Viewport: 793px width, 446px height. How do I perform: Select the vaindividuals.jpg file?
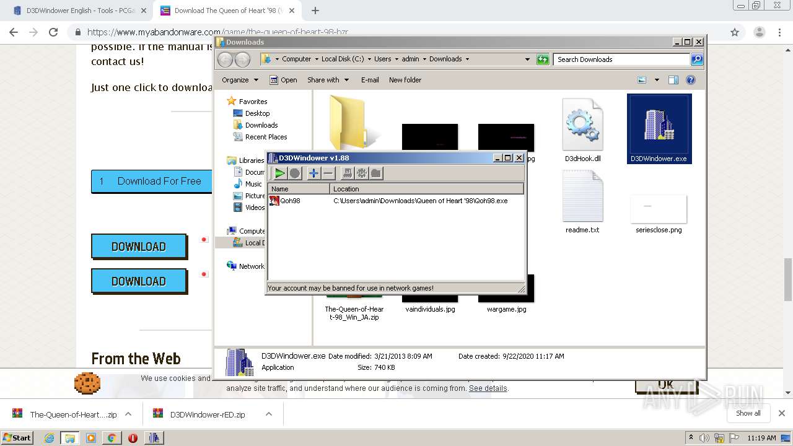pos(430,308)
